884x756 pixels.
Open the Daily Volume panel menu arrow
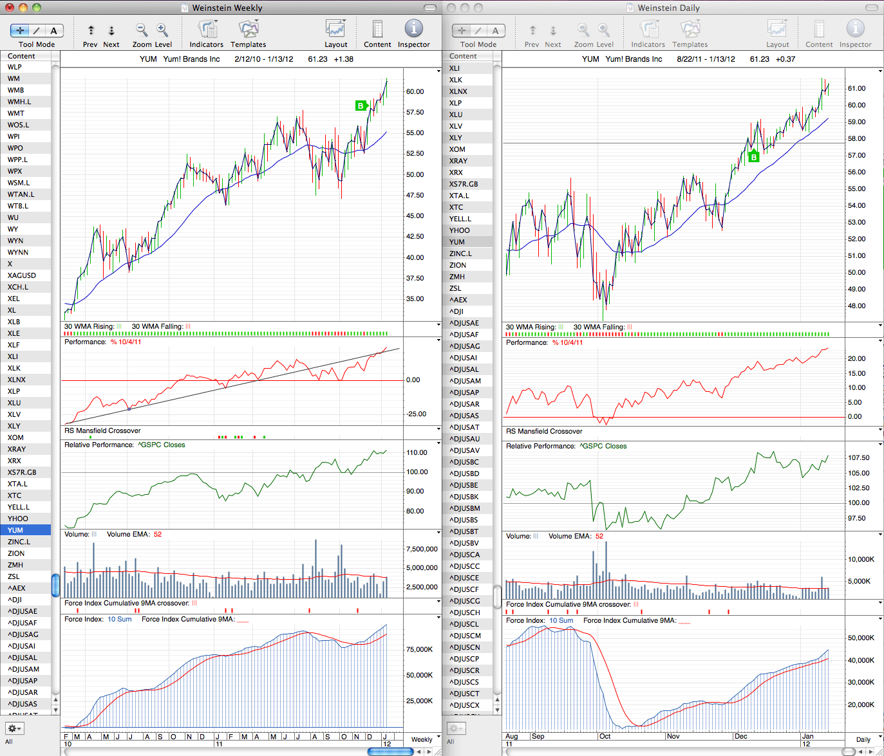[880, 535]
